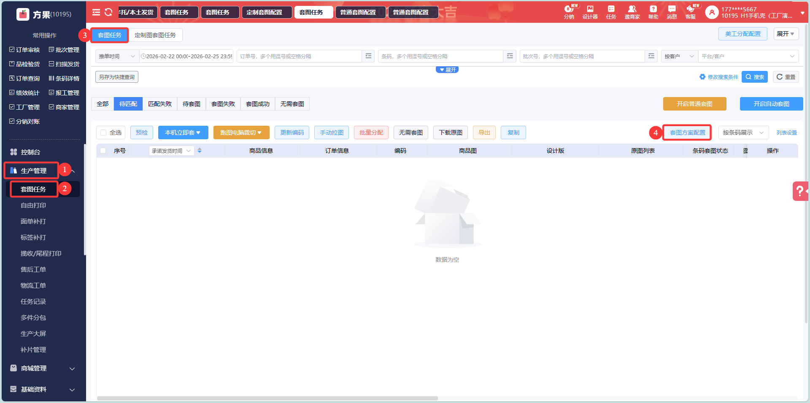The height and width of the screenshot is (403, 810).
Task: Click the red floating help question icon
Action: (800, 191)
